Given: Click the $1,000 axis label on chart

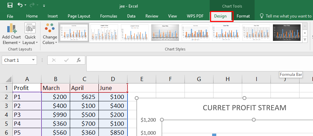Looking at the screenshot, I should (x=148, y=133).
